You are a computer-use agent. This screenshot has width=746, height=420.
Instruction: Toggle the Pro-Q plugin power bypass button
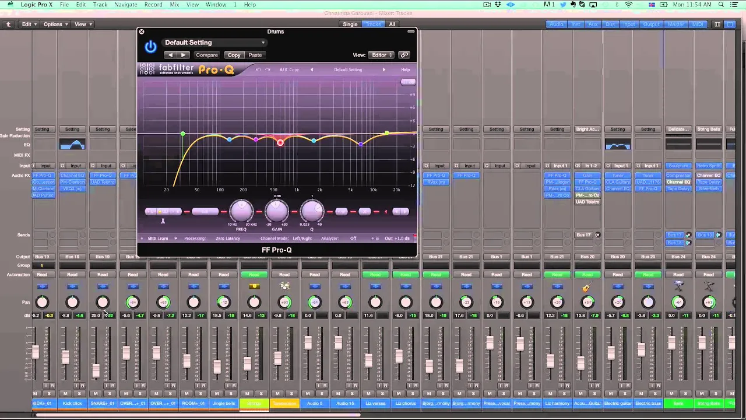tap(150, 47)
